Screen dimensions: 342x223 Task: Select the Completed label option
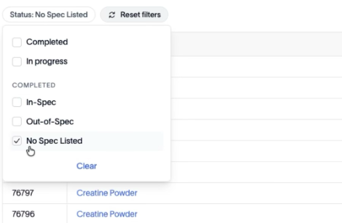47,42
